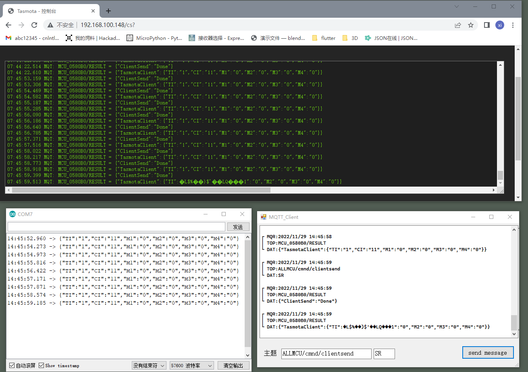Open the Chrome tab search chevron

click(456, 6)
